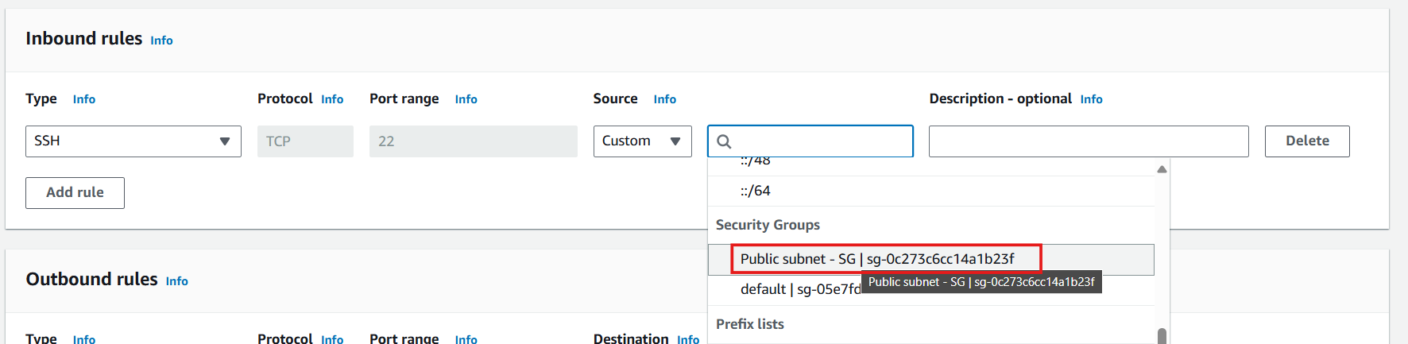Image resolution: width=1408 pixels, height=344 pixels.
Task: Open Info link next to inbound Protocol label
Action: tap(332, 99)
